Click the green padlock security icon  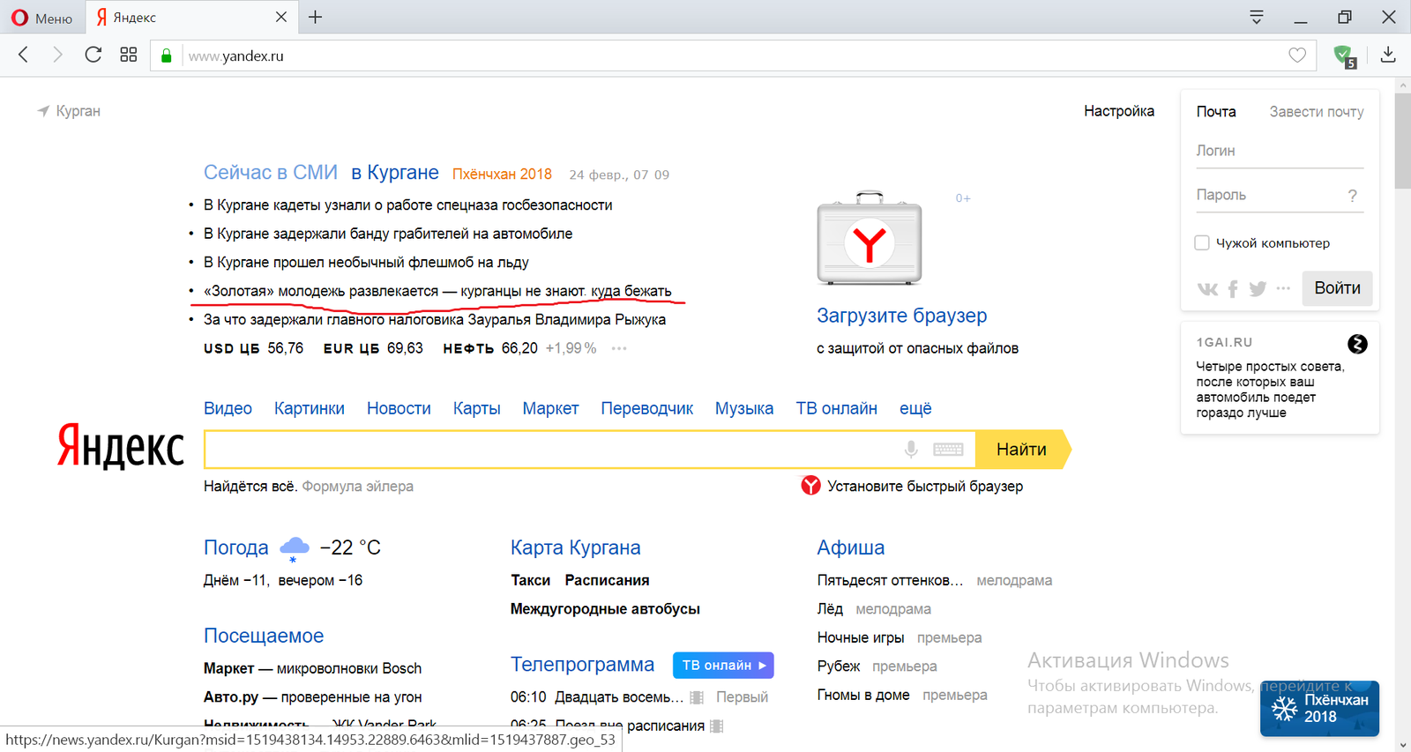[x=166, y=56]
